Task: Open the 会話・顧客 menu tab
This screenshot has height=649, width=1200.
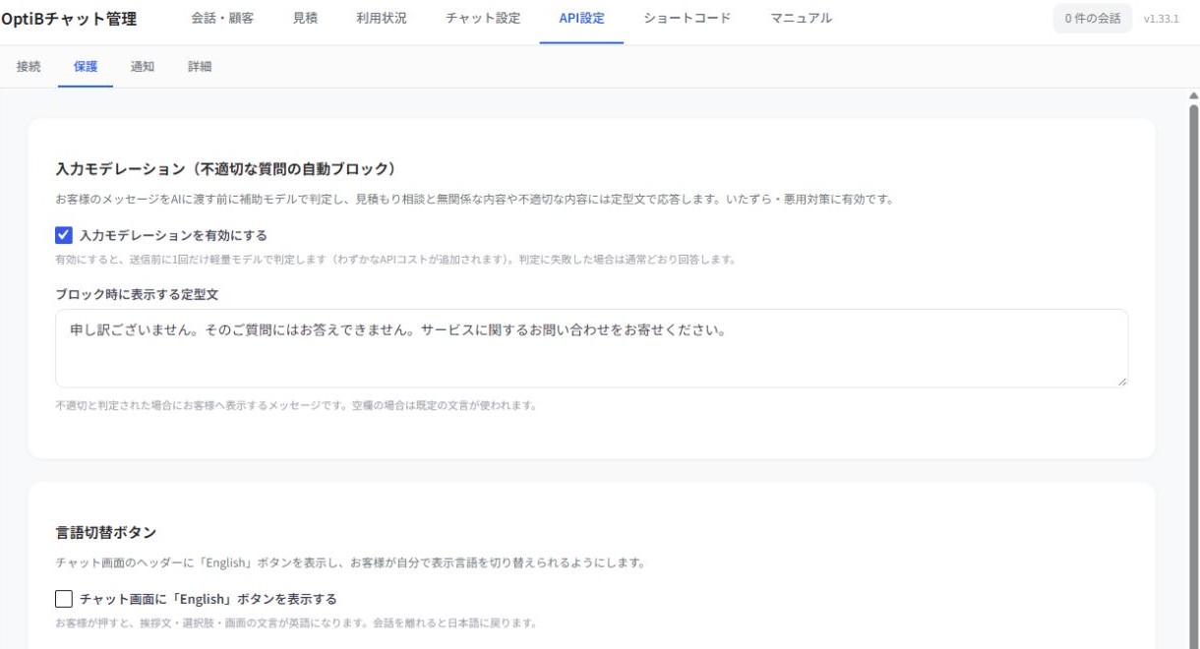Action: (x=222, y=19)
